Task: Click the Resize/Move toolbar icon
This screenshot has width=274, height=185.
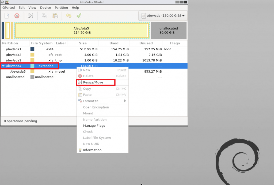Action: point(31,16)
